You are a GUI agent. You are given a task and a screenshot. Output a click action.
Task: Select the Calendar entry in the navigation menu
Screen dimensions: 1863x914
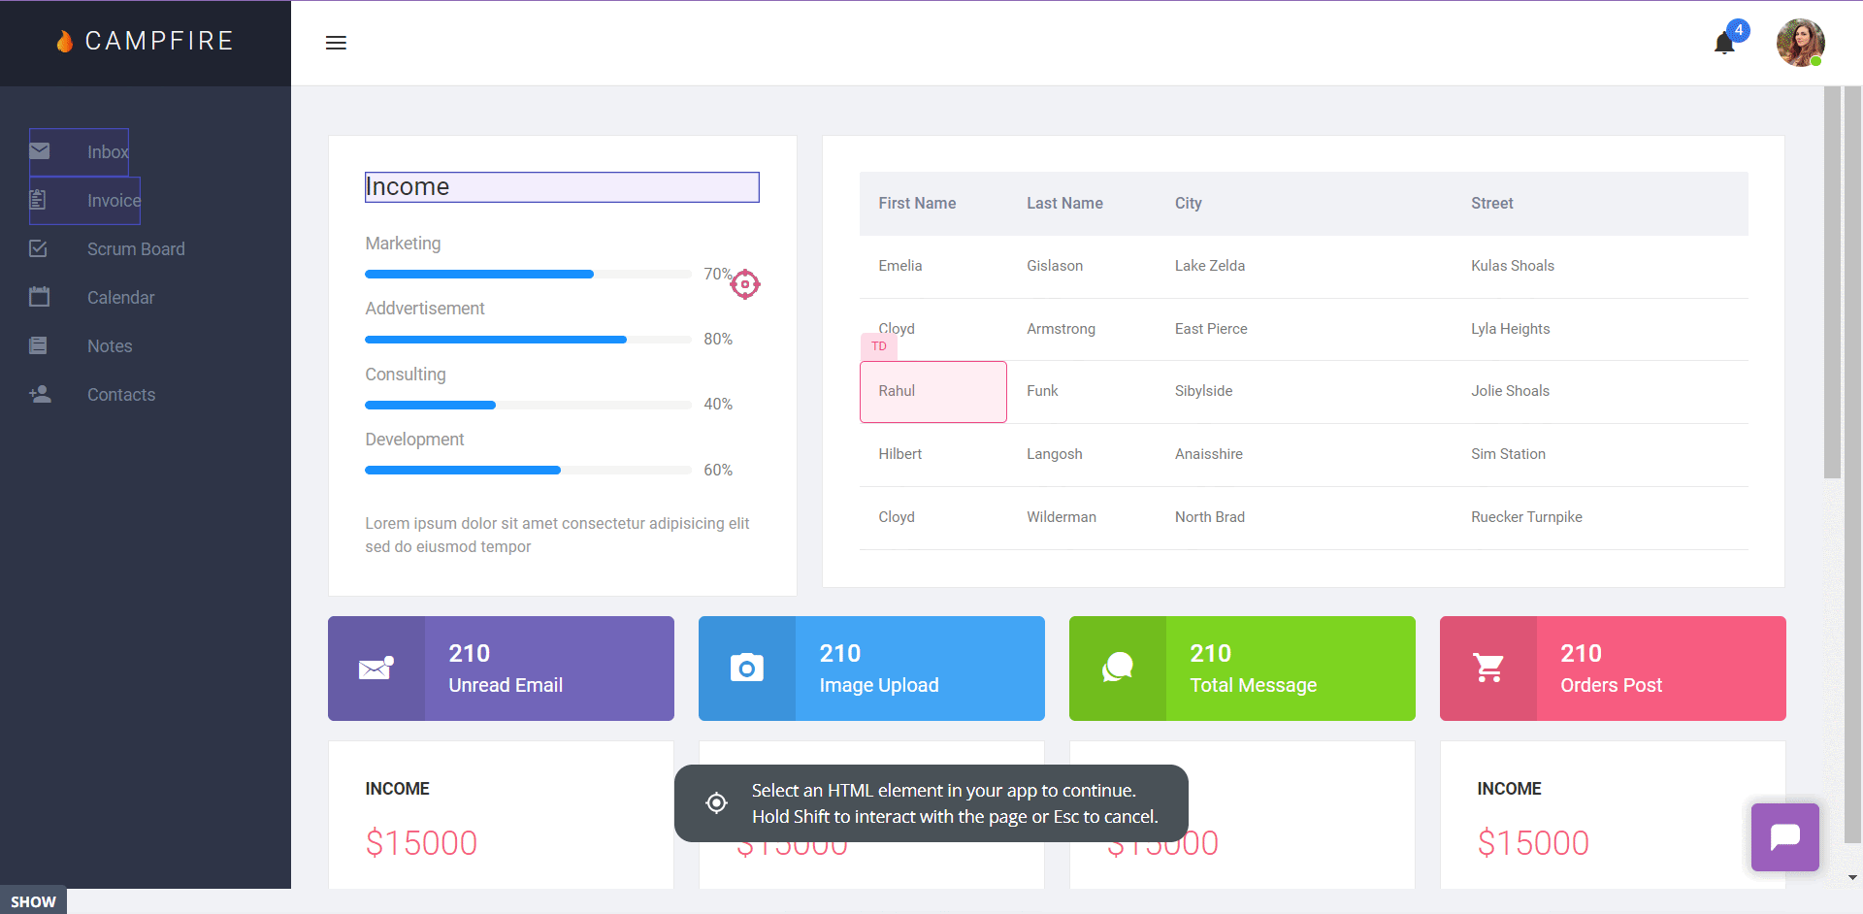[120, 297]
